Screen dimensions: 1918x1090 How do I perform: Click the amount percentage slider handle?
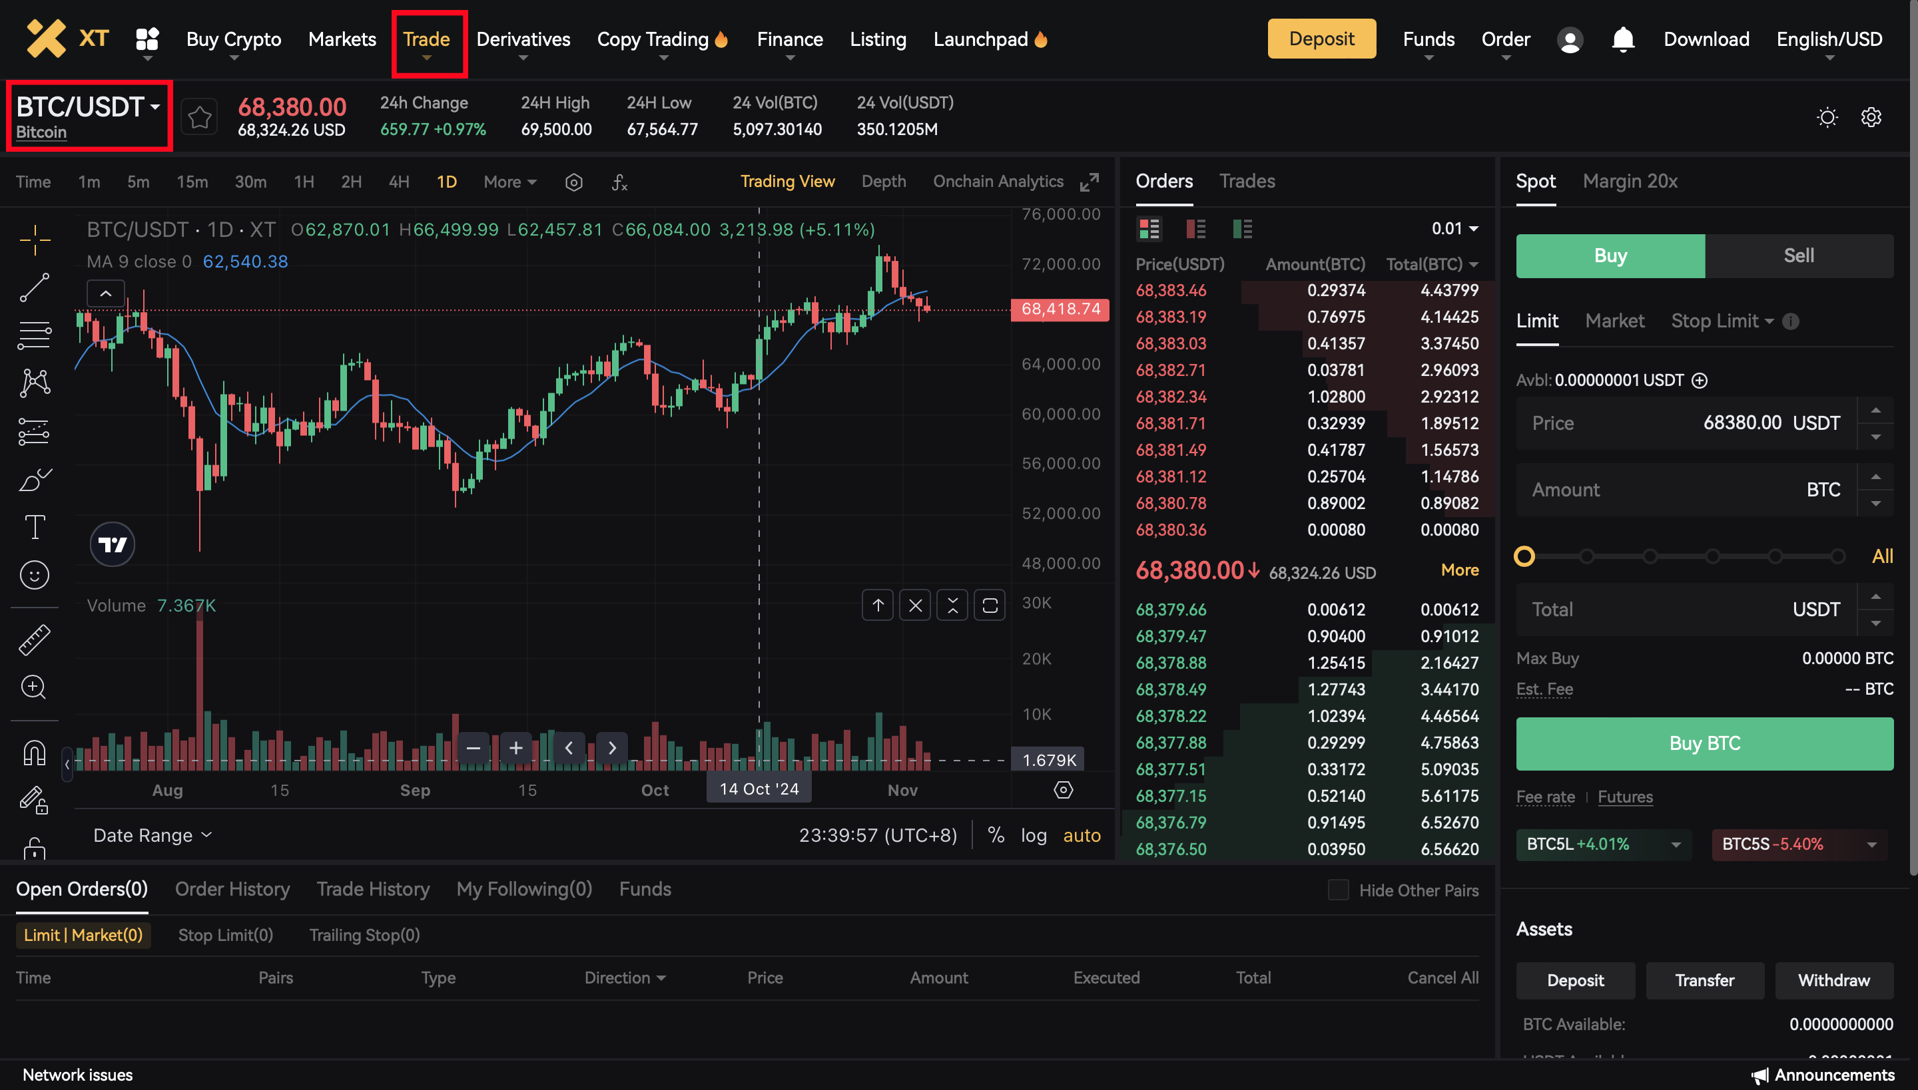tap(1524, 556)
